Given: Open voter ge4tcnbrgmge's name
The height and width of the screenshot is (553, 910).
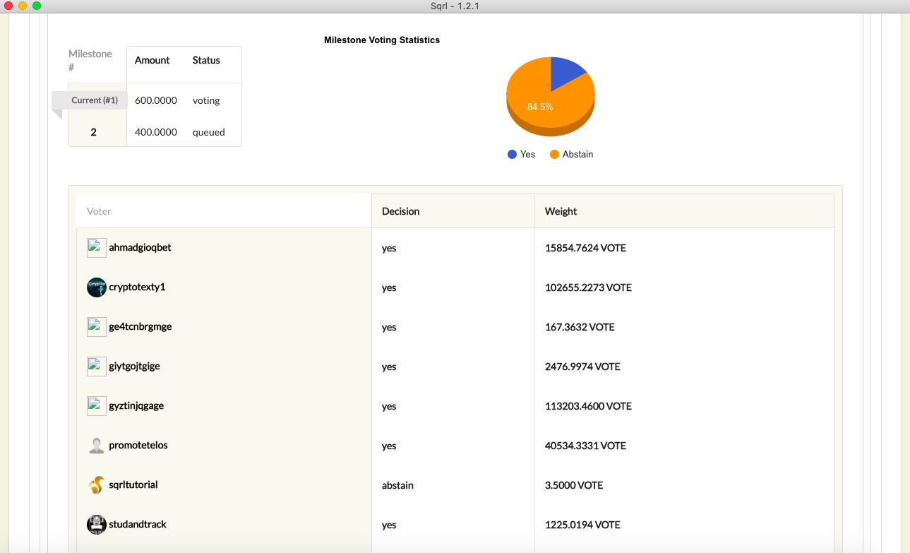Looking at the screenshot, I should (140, 327).
